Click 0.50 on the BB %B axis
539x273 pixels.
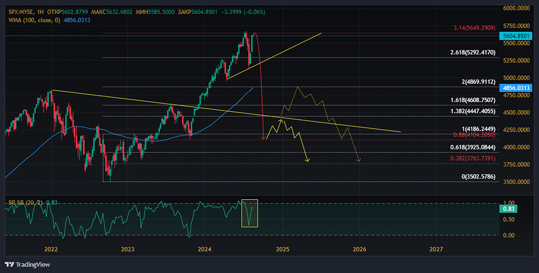pyautogui.click(x=508, y=219)
